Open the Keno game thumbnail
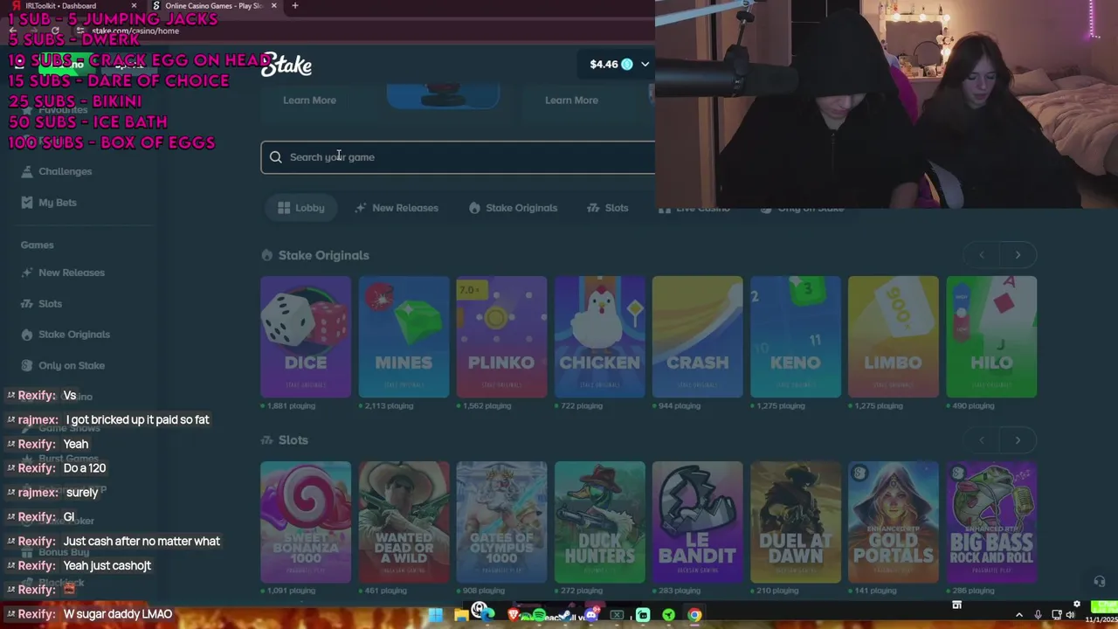The height and width of the screenshot is (629, 1118). 795,336
